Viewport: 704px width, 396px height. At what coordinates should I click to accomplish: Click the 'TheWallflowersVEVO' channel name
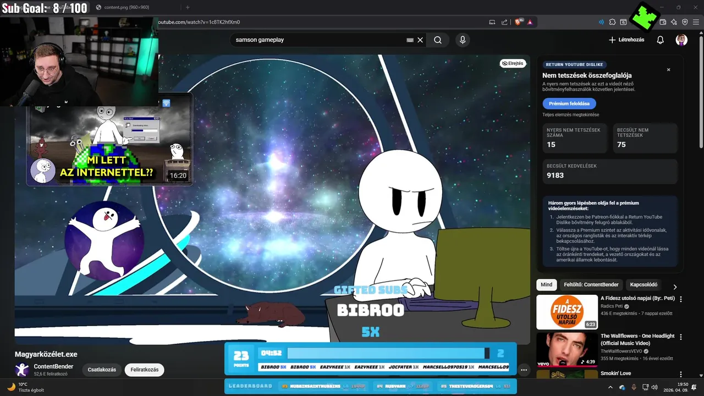[x=622, y=351]
